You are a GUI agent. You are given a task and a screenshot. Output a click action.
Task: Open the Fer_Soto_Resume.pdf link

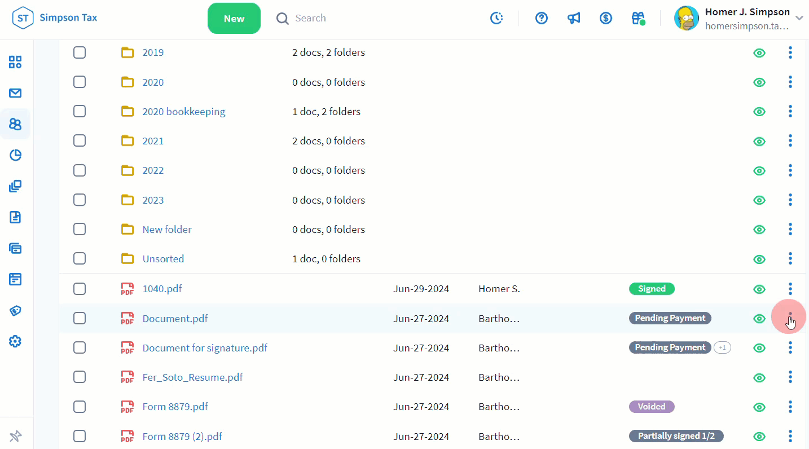point(192,377)
